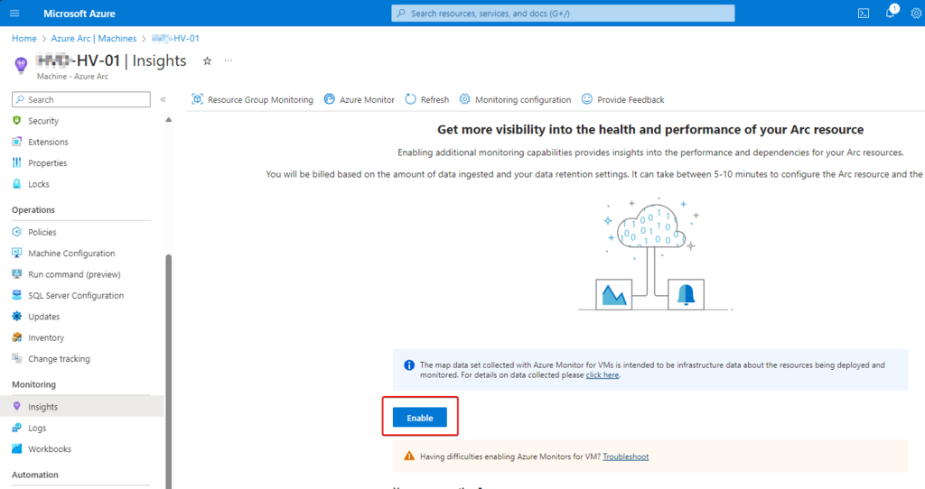
Task: Focus the sidebar Search field
Action: point(81,99)
